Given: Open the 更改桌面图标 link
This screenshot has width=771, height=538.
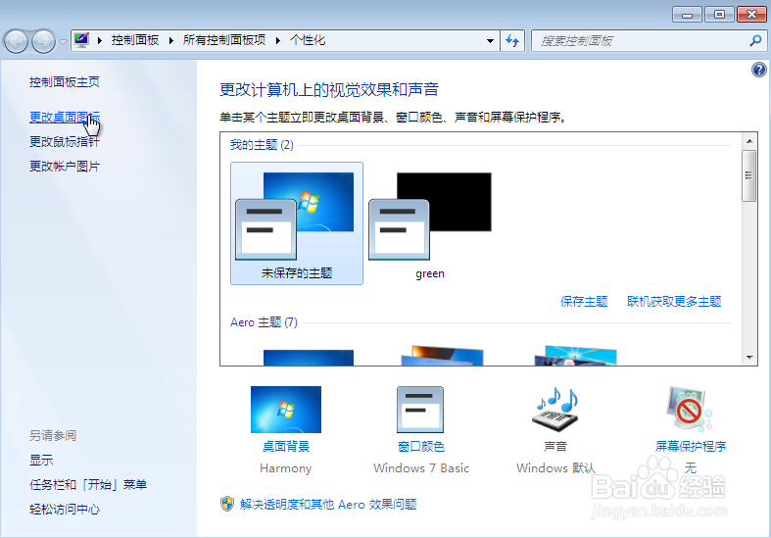Looking at the screenshot, I should 65,117.
